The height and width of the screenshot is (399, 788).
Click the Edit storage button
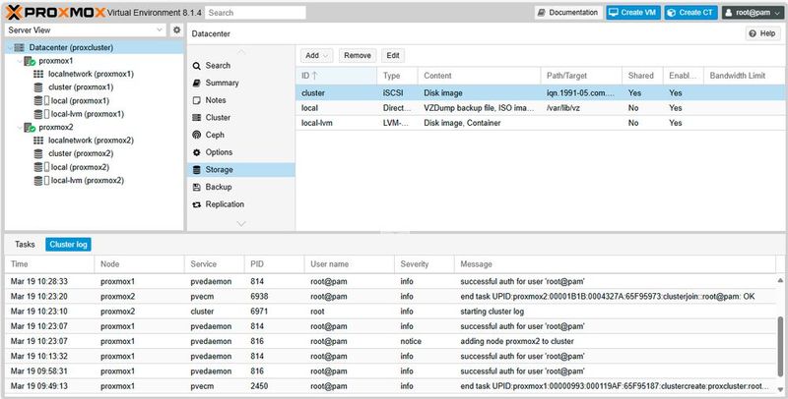point(393,56)
